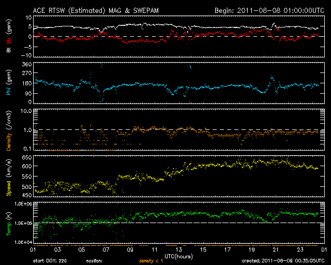Click the 'start DOY: 220' text
This screenshot has width=331, height=265.
(50, 261)
